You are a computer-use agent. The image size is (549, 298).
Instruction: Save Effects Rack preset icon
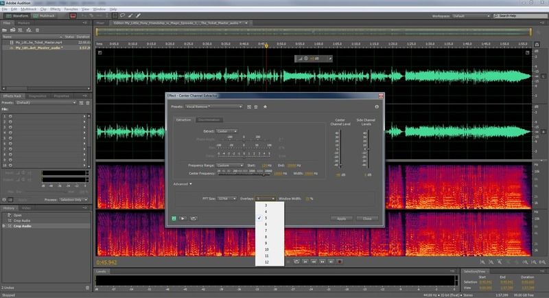[x=81, y=102]
